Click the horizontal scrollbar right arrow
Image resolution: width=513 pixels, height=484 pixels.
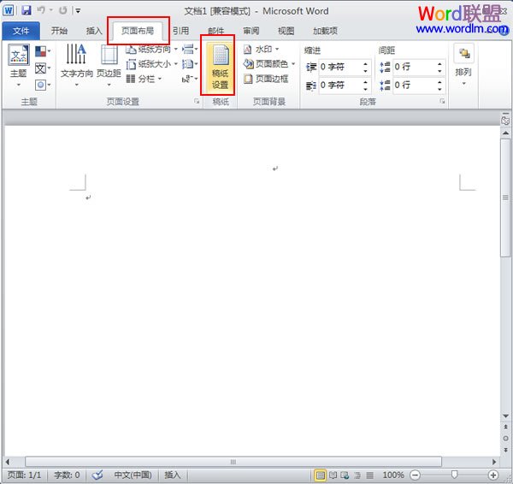494,462
